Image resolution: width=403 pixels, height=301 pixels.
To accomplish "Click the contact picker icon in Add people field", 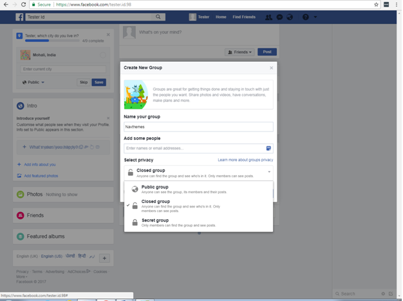I will [x=268, y=148].
